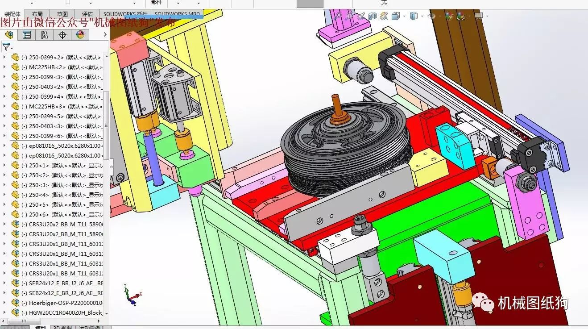Viewport: 588px width, 329px height.
Task: Click horizontal scrollbar right arrow
Action: [x=99, y=321]
